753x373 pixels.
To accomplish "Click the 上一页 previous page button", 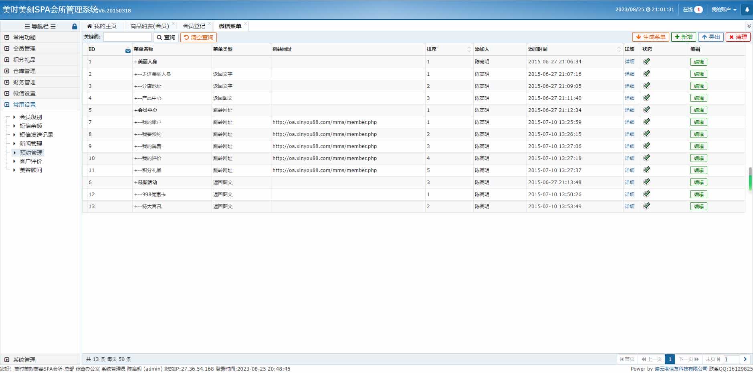I will (x=652, y=359).
